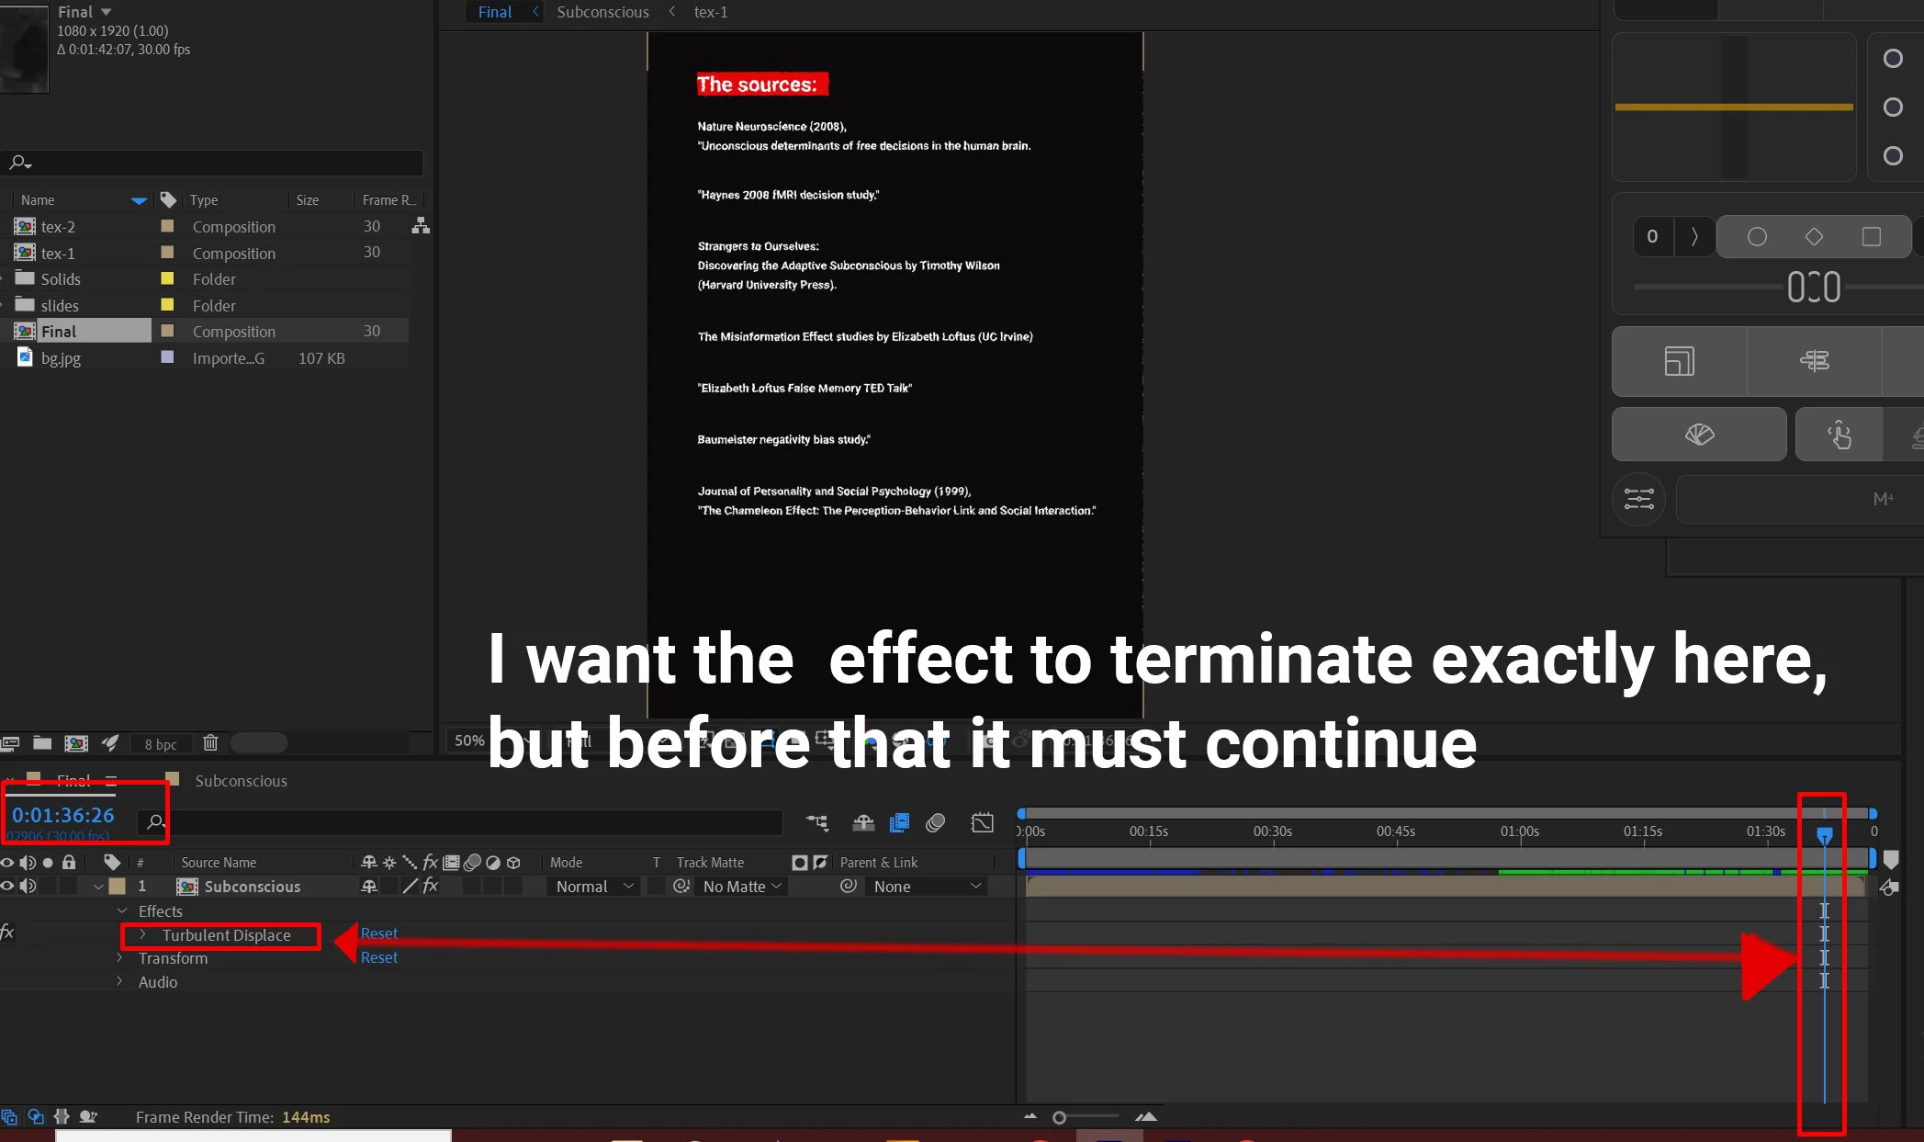Click the trash icon in Project panel
The height and width of the screenshot is (1142, 1924).
click(210, 743)
